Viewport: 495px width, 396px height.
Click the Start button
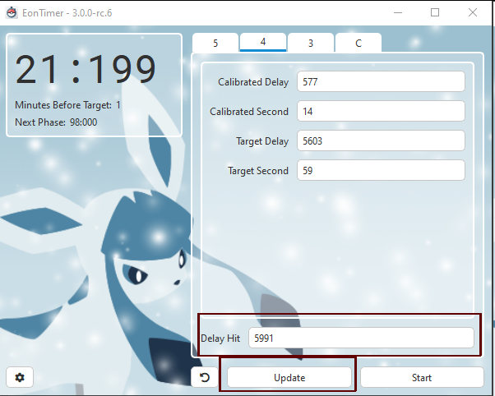coord(422,377)
